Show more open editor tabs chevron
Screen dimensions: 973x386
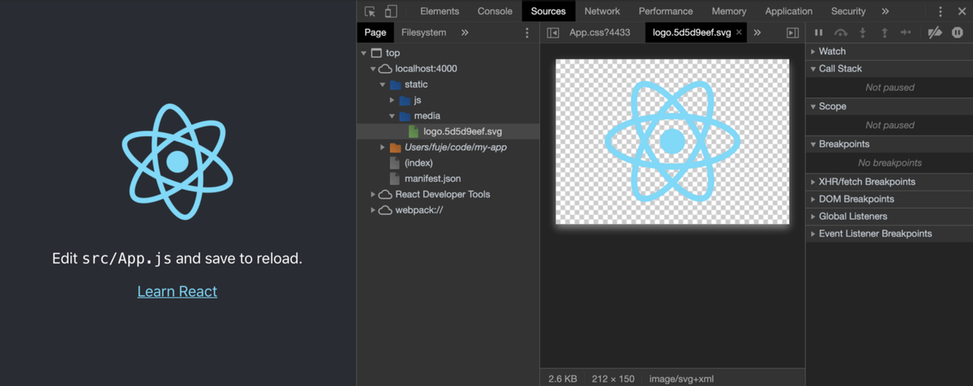(757, 32)
